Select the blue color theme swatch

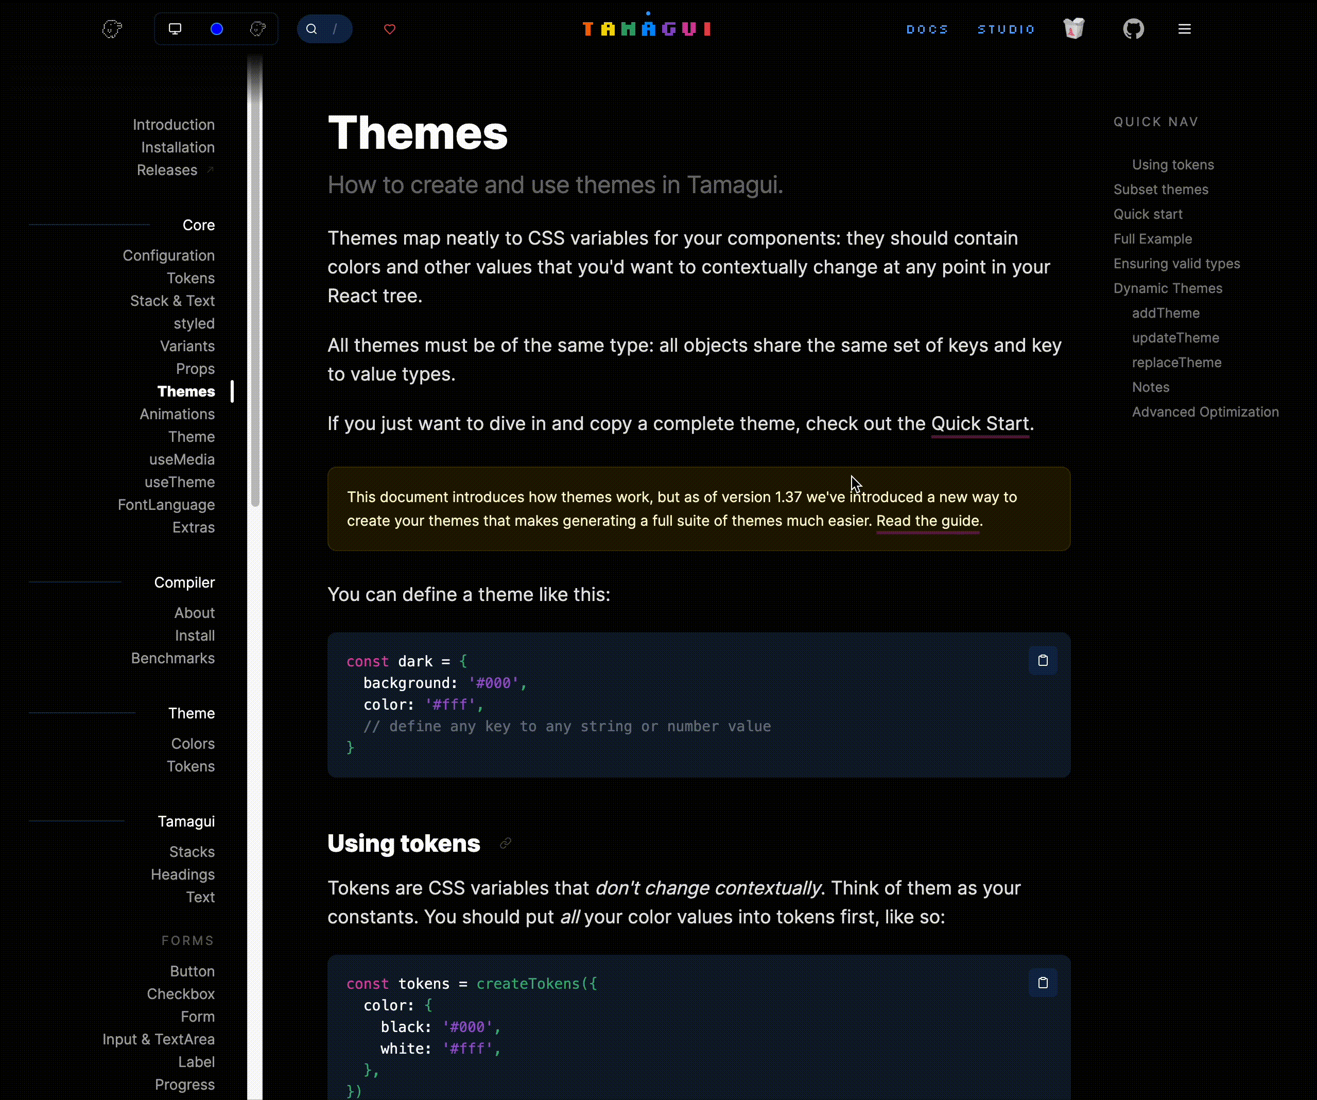(216, 29)
